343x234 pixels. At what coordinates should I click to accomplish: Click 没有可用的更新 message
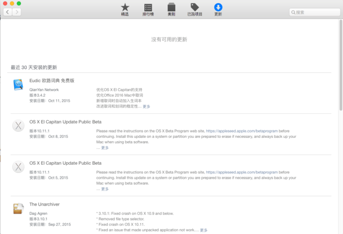[x=169, y=39]
